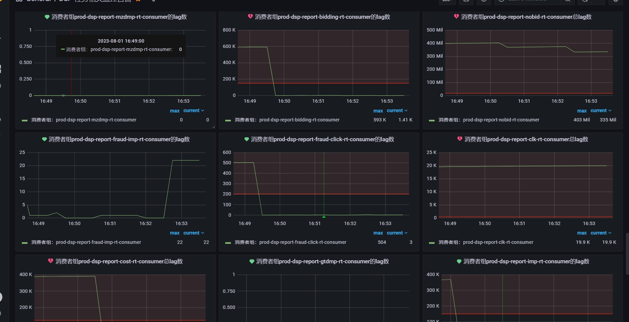Viewport: 629px width, 322px height.
Task: Open the imp-rt-consumer panel title menu
Action: 526,261
